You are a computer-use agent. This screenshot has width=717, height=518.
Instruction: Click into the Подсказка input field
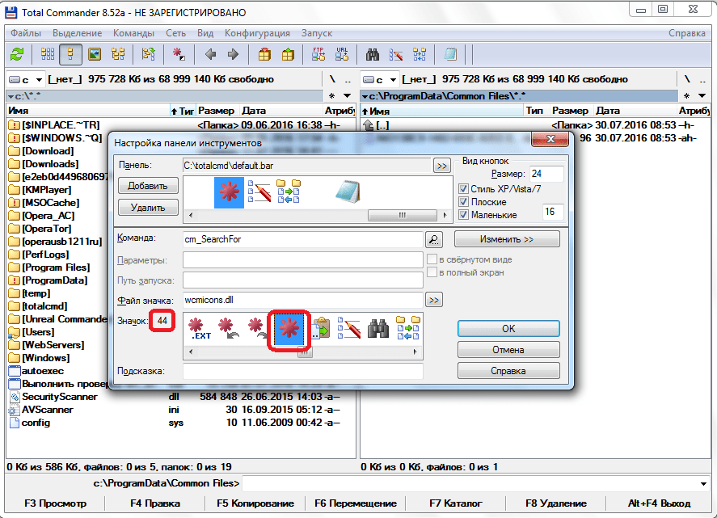(302, 371)
